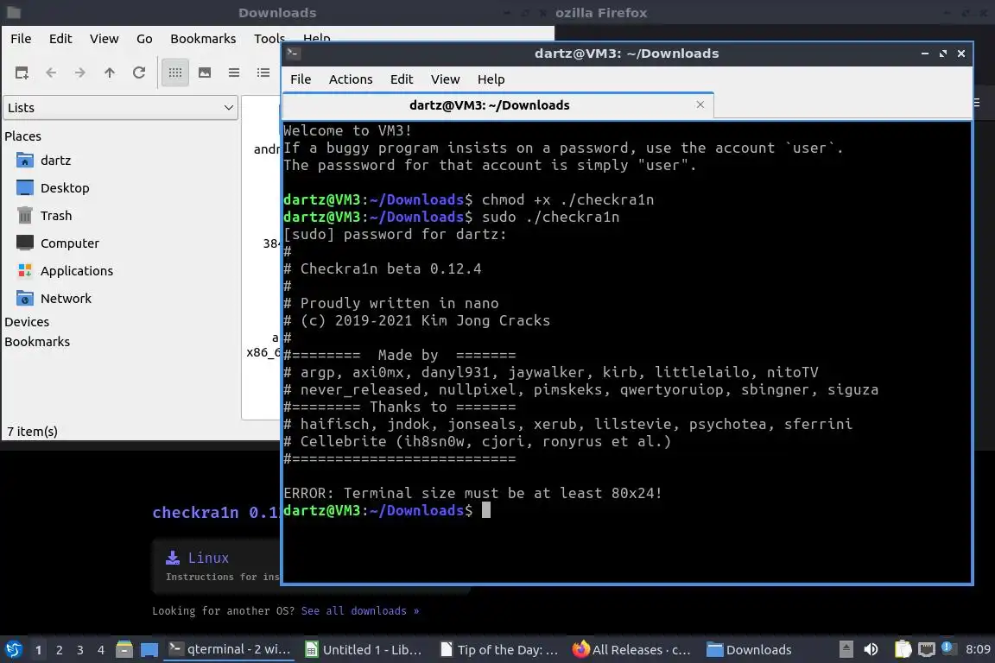The width and height of the screenshot is (995, 663).
Task: Click the Linux download arrow icon
Action: pyautogui.click(x=173, y=558)
